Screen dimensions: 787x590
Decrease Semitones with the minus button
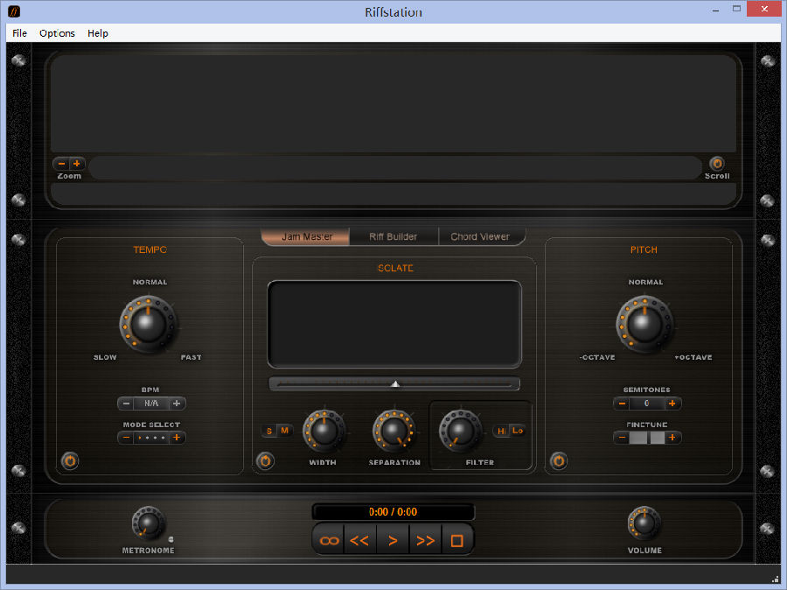[x=622, y=403]
